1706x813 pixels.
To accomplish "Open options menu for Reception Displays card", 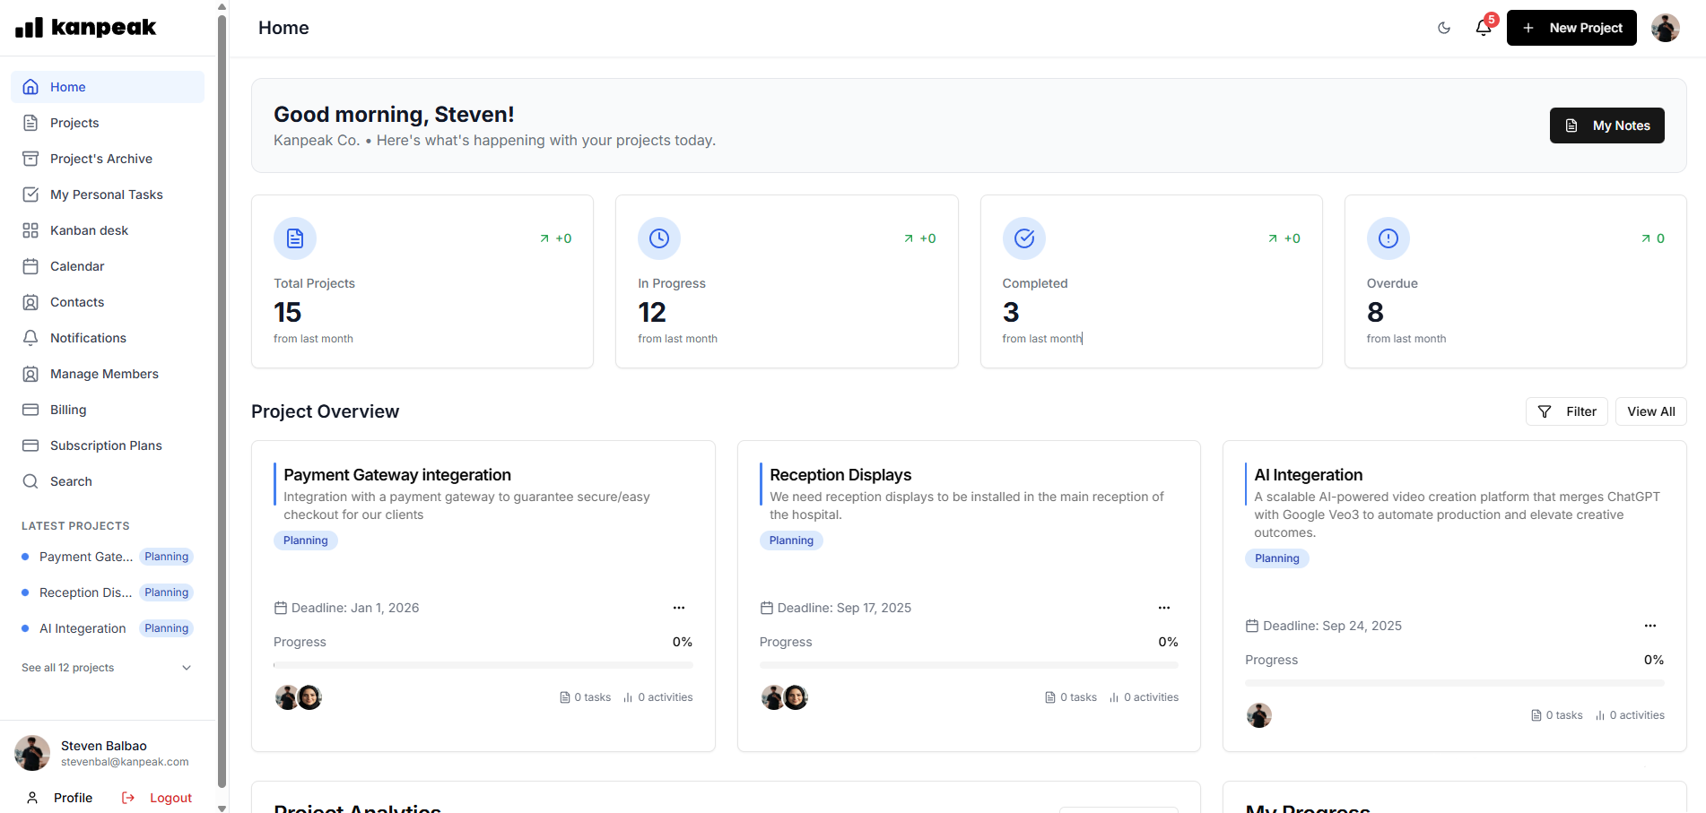I will pos(1164,608).
